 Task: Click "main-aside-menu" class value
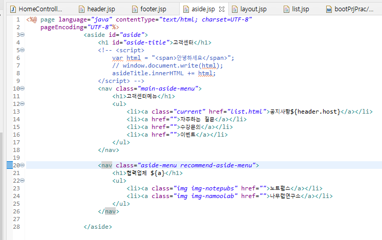click(168, 89)
